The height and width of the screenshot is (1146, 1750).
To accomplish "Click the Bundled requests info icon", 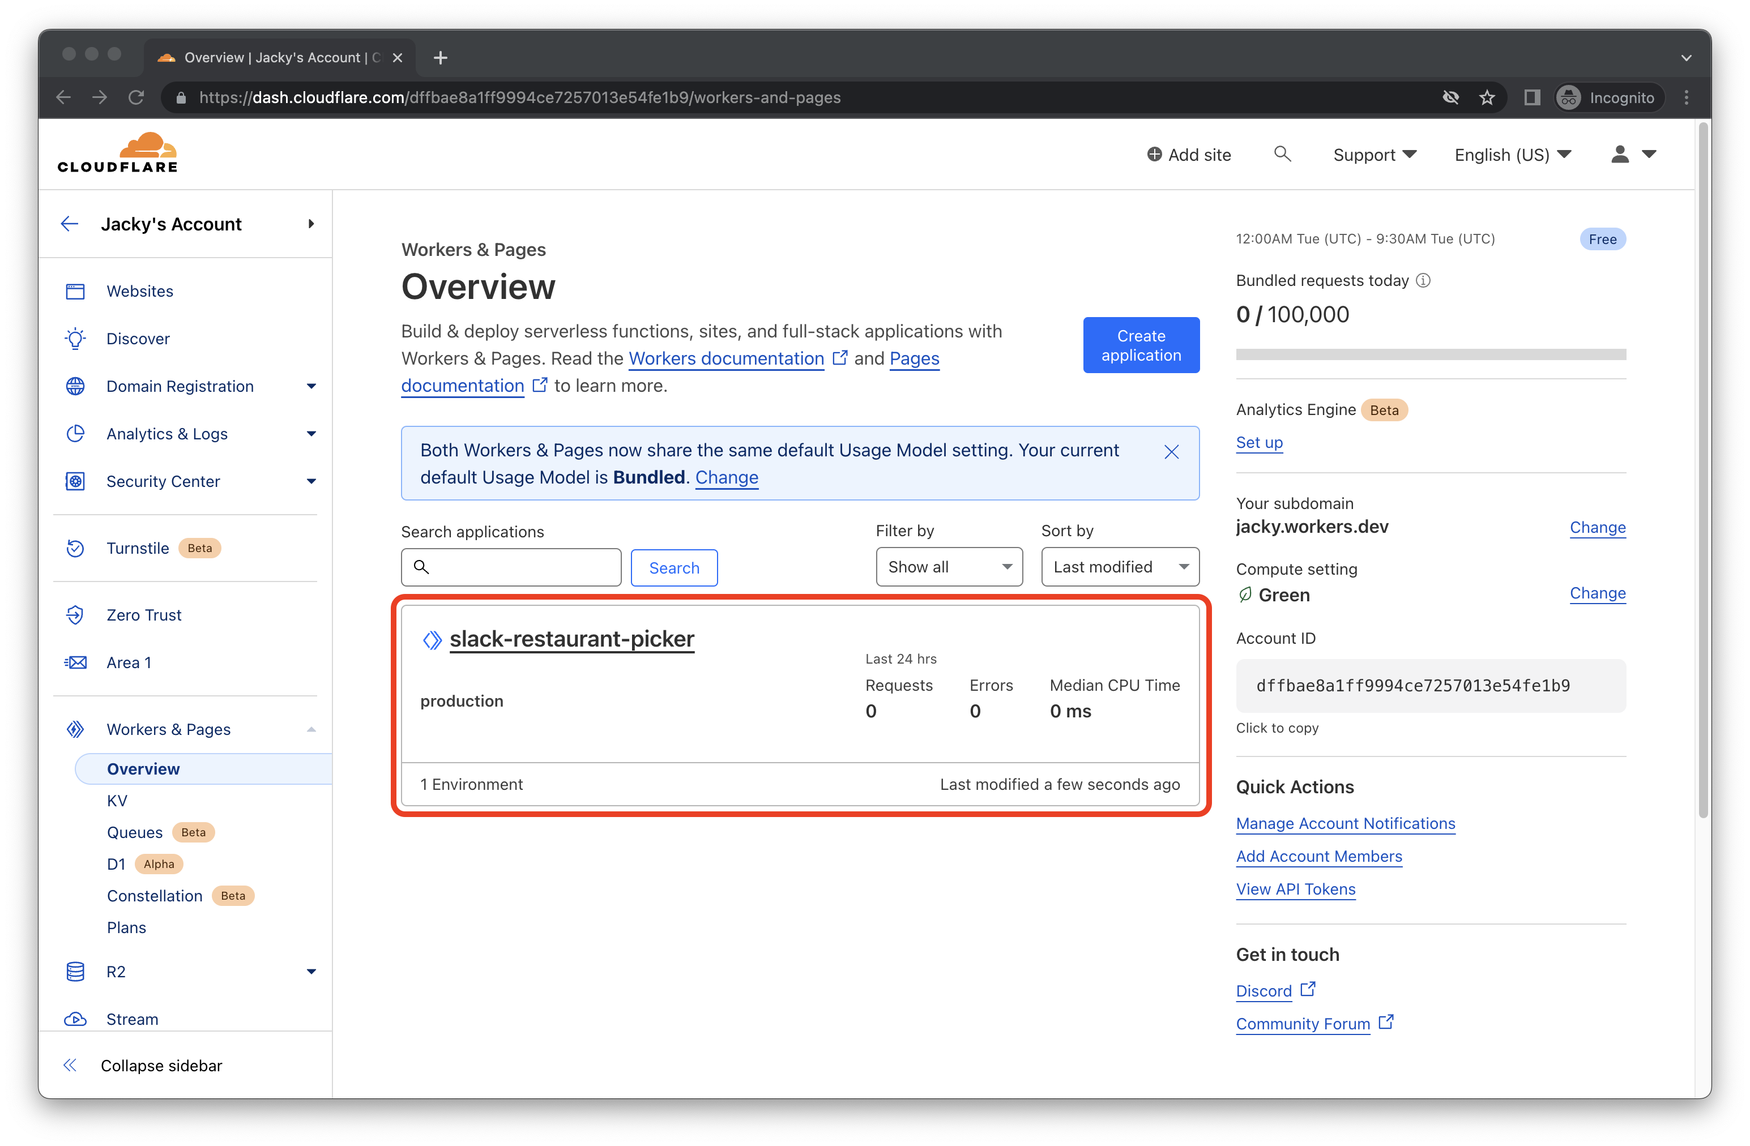I will [x=1424, y=281].
